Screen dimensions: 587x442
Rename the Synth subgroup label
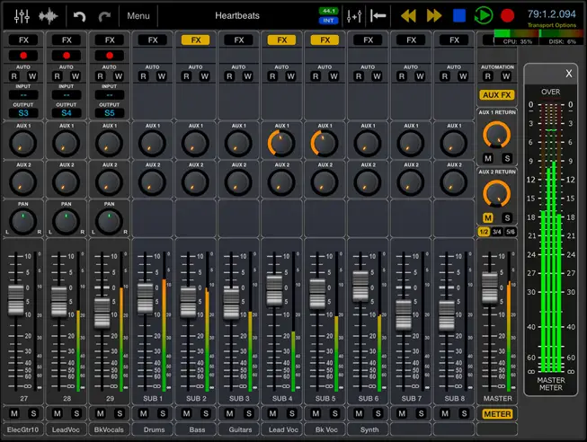(x=369, y=429)
